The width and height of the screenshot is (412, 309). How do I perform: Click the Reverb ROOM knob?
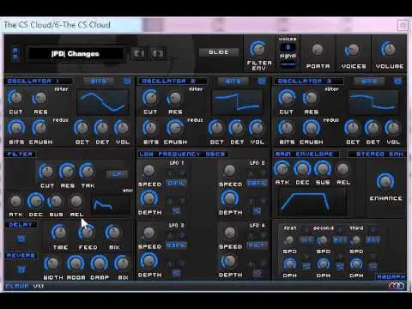pos(76,264)
